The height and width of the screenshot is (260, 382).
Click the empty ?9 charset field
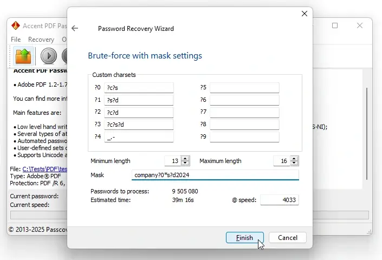[x=244, y=137]
